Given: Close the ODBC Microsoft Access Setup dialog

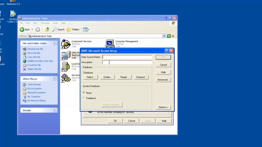Looking at the screenshot, I should point(171,51).
